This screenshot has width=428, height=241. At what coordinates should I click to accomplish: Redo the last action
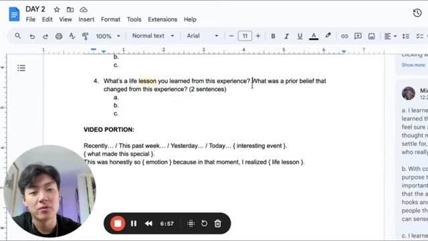pyautogui.click(x=45, y=36)
